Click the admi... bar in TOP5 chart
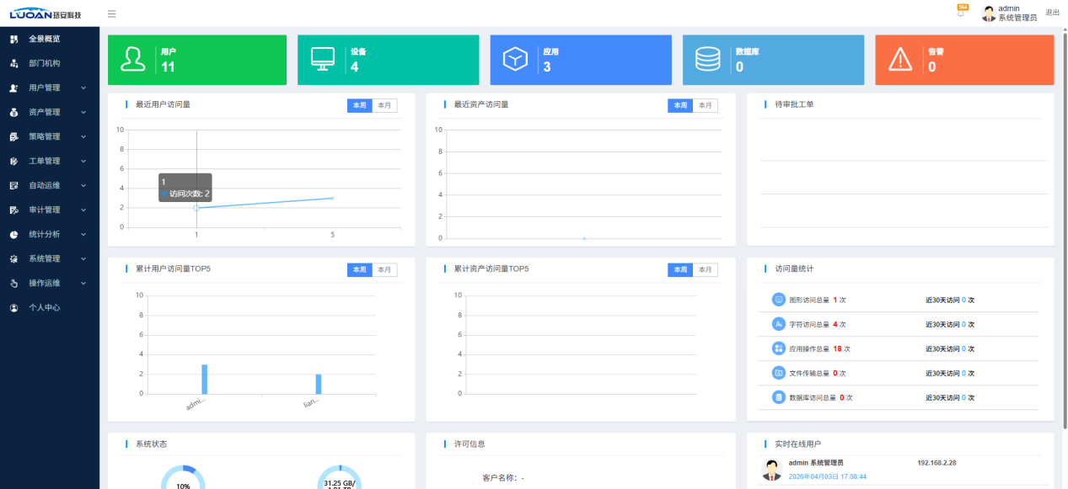 [x=204, y=380]
